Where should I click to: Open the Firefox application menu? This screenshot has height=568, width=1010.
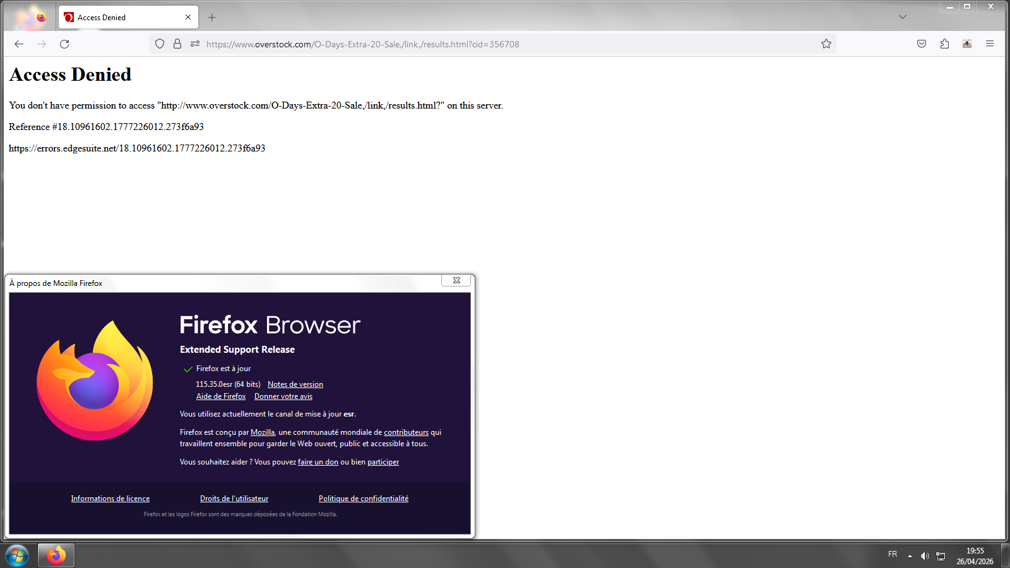(x=990, y=44)
